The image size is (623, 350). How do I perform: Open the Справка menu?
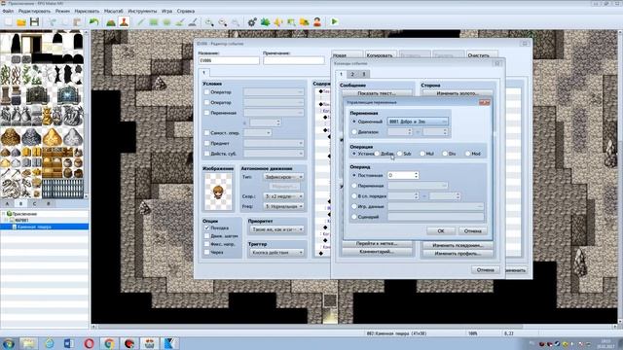[186, 11]
